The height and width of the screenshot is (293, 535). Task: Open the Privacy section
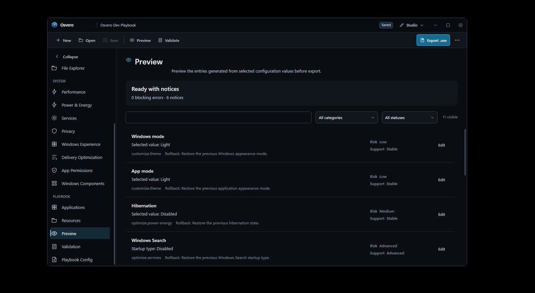(80, 131)
